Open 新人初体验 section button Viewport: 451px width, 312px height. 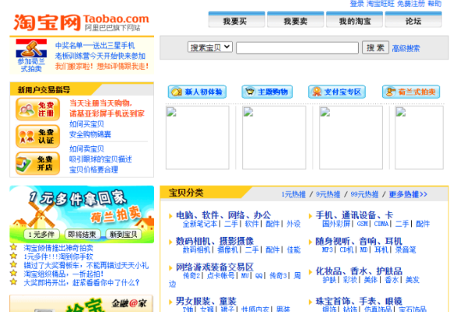tap(197, 91)
